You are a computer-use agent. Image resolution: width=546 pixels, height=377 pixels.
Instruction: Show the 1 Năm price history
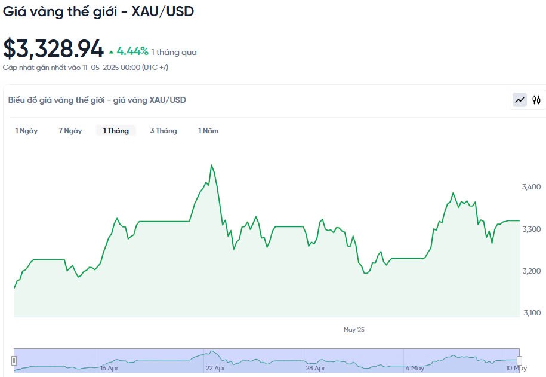[208, 131]
